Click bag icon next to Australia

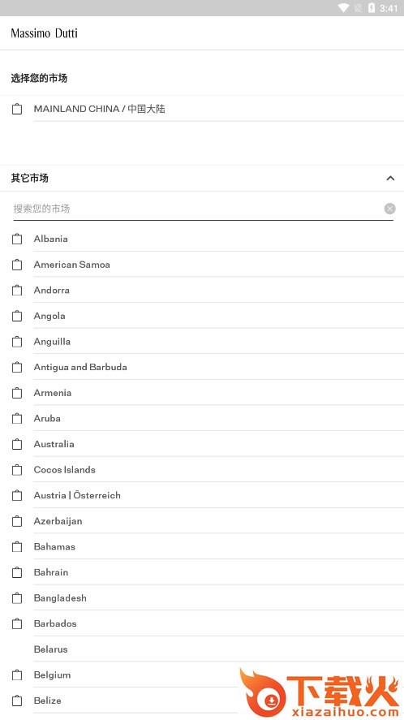[17, 444]
